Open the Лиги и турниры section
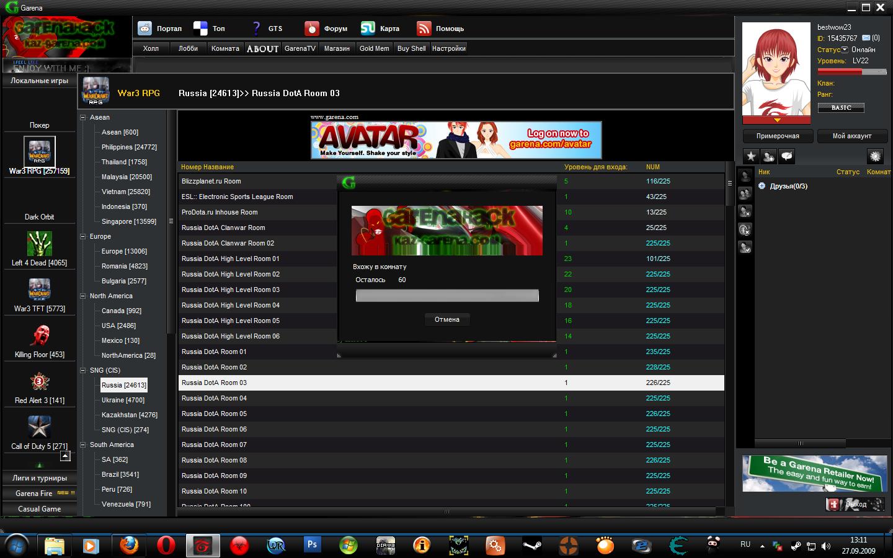 coord(40,478)
